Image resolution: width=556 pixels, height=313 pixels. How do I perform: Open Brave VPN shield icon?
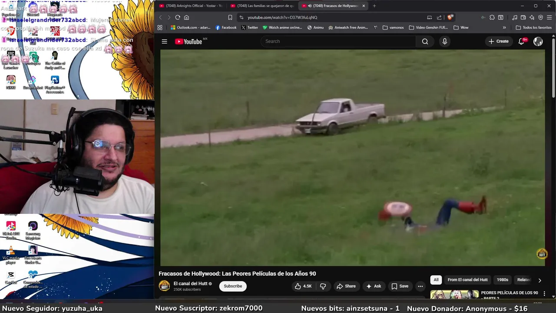540,17
